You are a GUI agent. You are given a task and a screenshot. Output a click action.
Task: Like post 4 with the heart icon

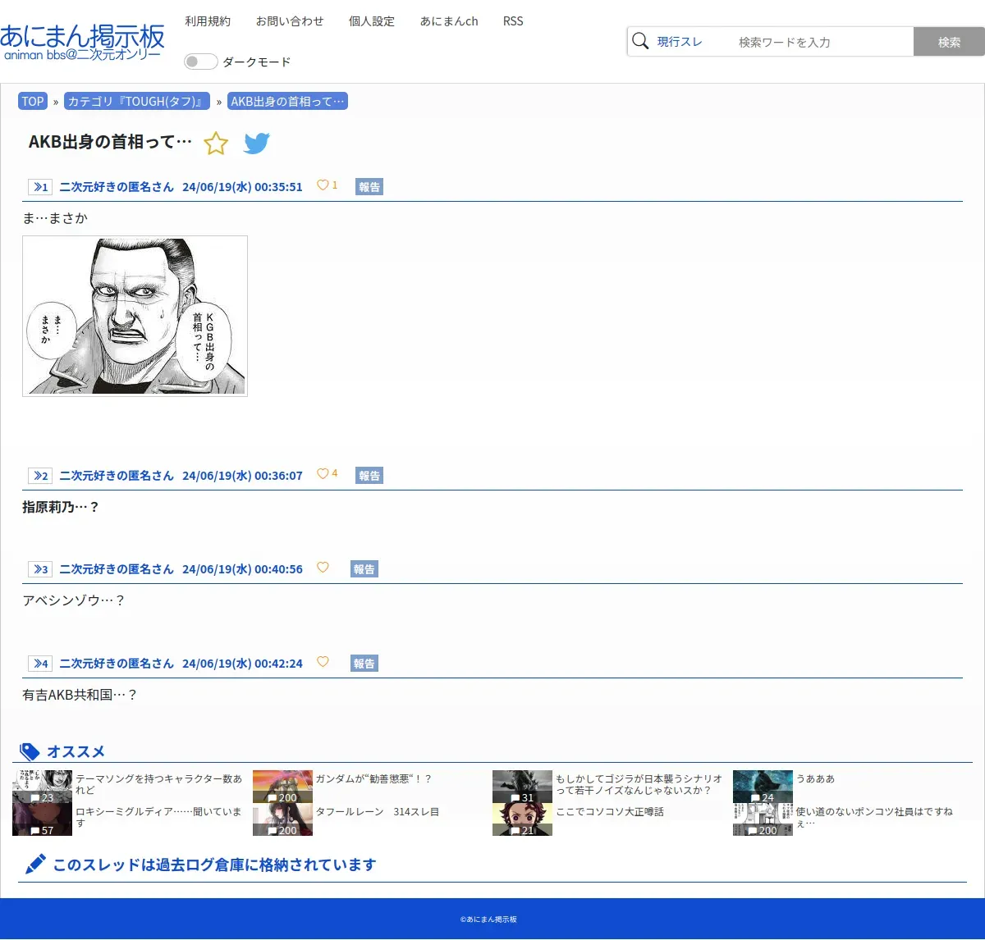coord(323,662)
